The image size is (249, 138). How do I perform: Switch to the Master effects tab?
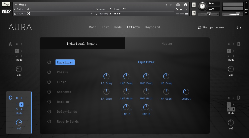tap(167, 43)
